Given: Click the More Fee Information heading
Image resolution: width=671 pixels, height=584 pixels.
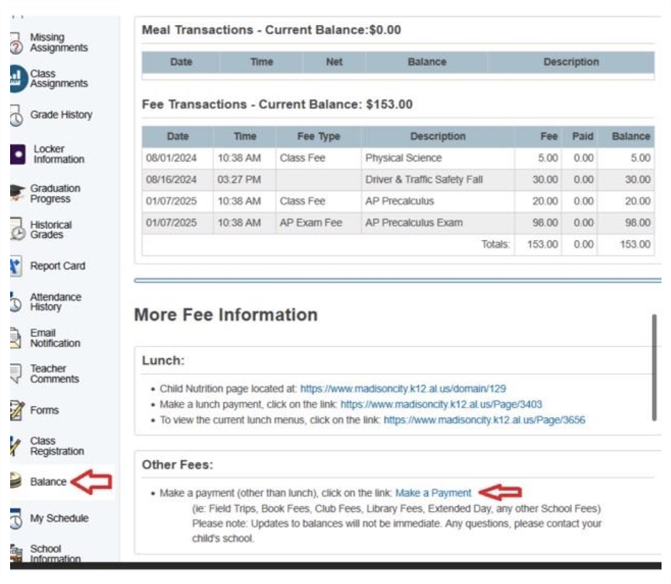Looking at the screenshot, I should pos(226,315).
